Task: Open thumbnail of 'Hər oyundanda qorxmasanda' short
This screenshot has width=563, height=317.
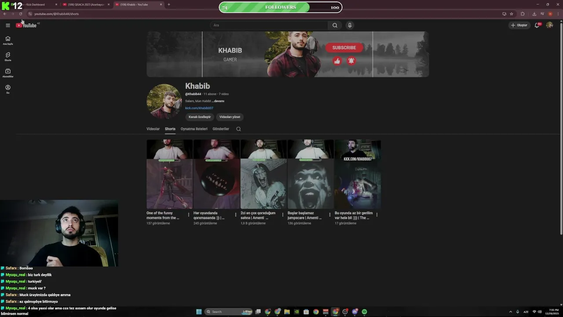Action: click(216, 174)
